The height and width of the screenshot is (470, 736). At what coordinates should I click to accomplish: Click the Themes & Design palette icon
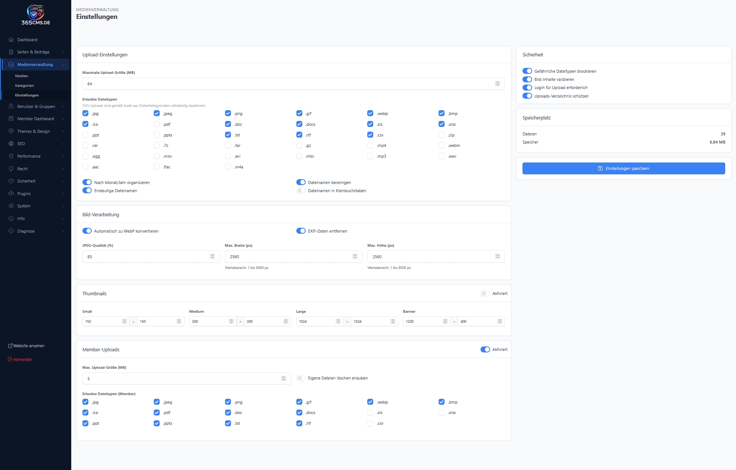(11, 131)
